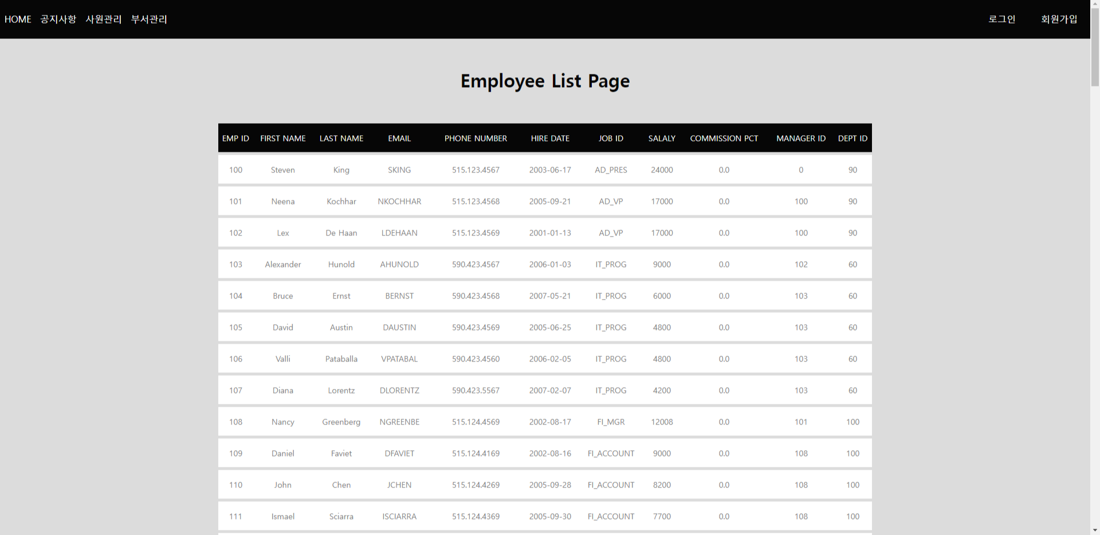The height and width of the screenshot is (535, 1100).
Task: Open the 사원관리 menu item
Action: (x=104, y=19)
